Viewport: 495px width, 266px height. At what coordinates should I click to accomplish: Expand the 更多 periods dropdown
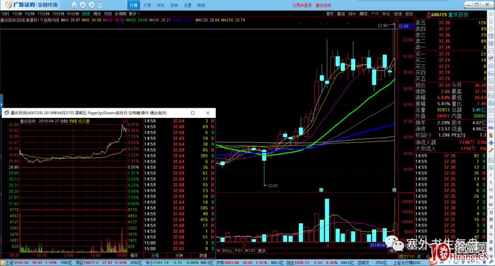[x=134, y=14]
